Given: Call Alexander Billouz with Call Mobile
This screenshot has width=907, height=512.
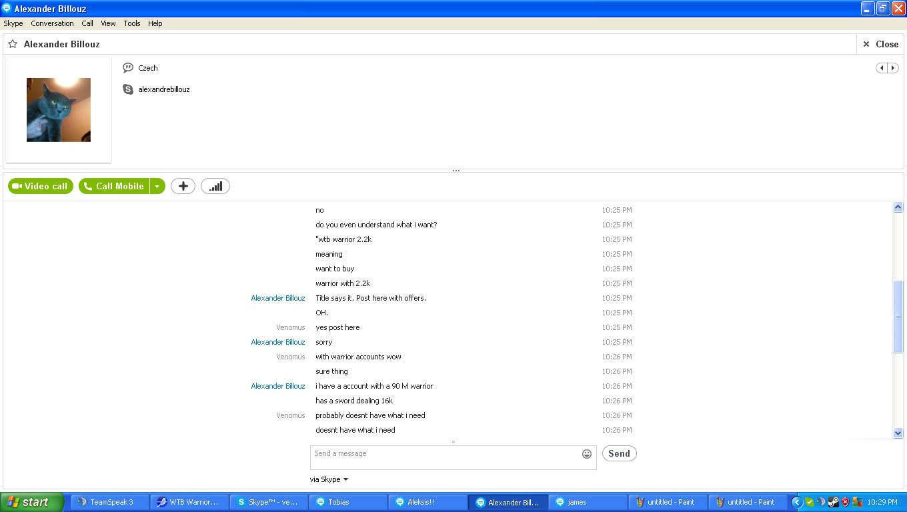Looking at the screenshot, I should pos(114,186).
